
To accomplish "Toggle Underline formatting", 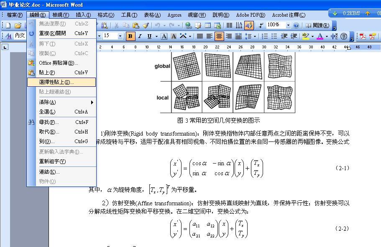I will click(149, 36).
